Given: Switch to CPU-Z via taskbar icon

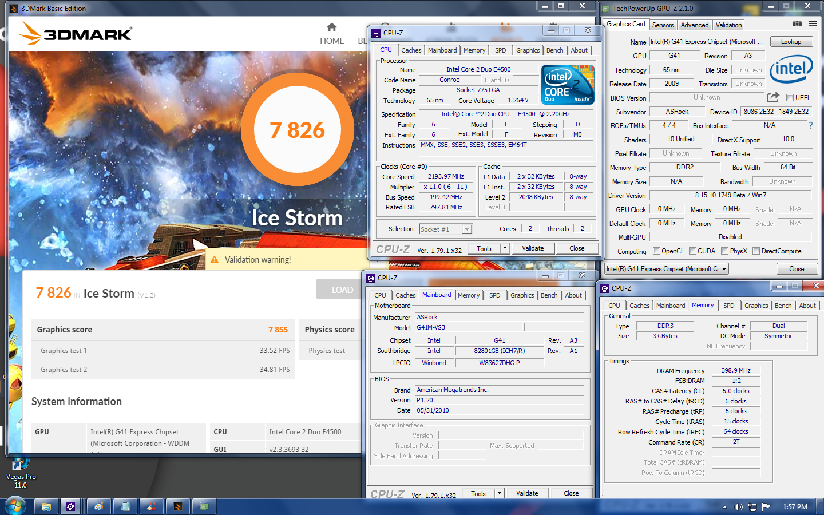Looking at the screenshot, I should (x=70, y=506).
